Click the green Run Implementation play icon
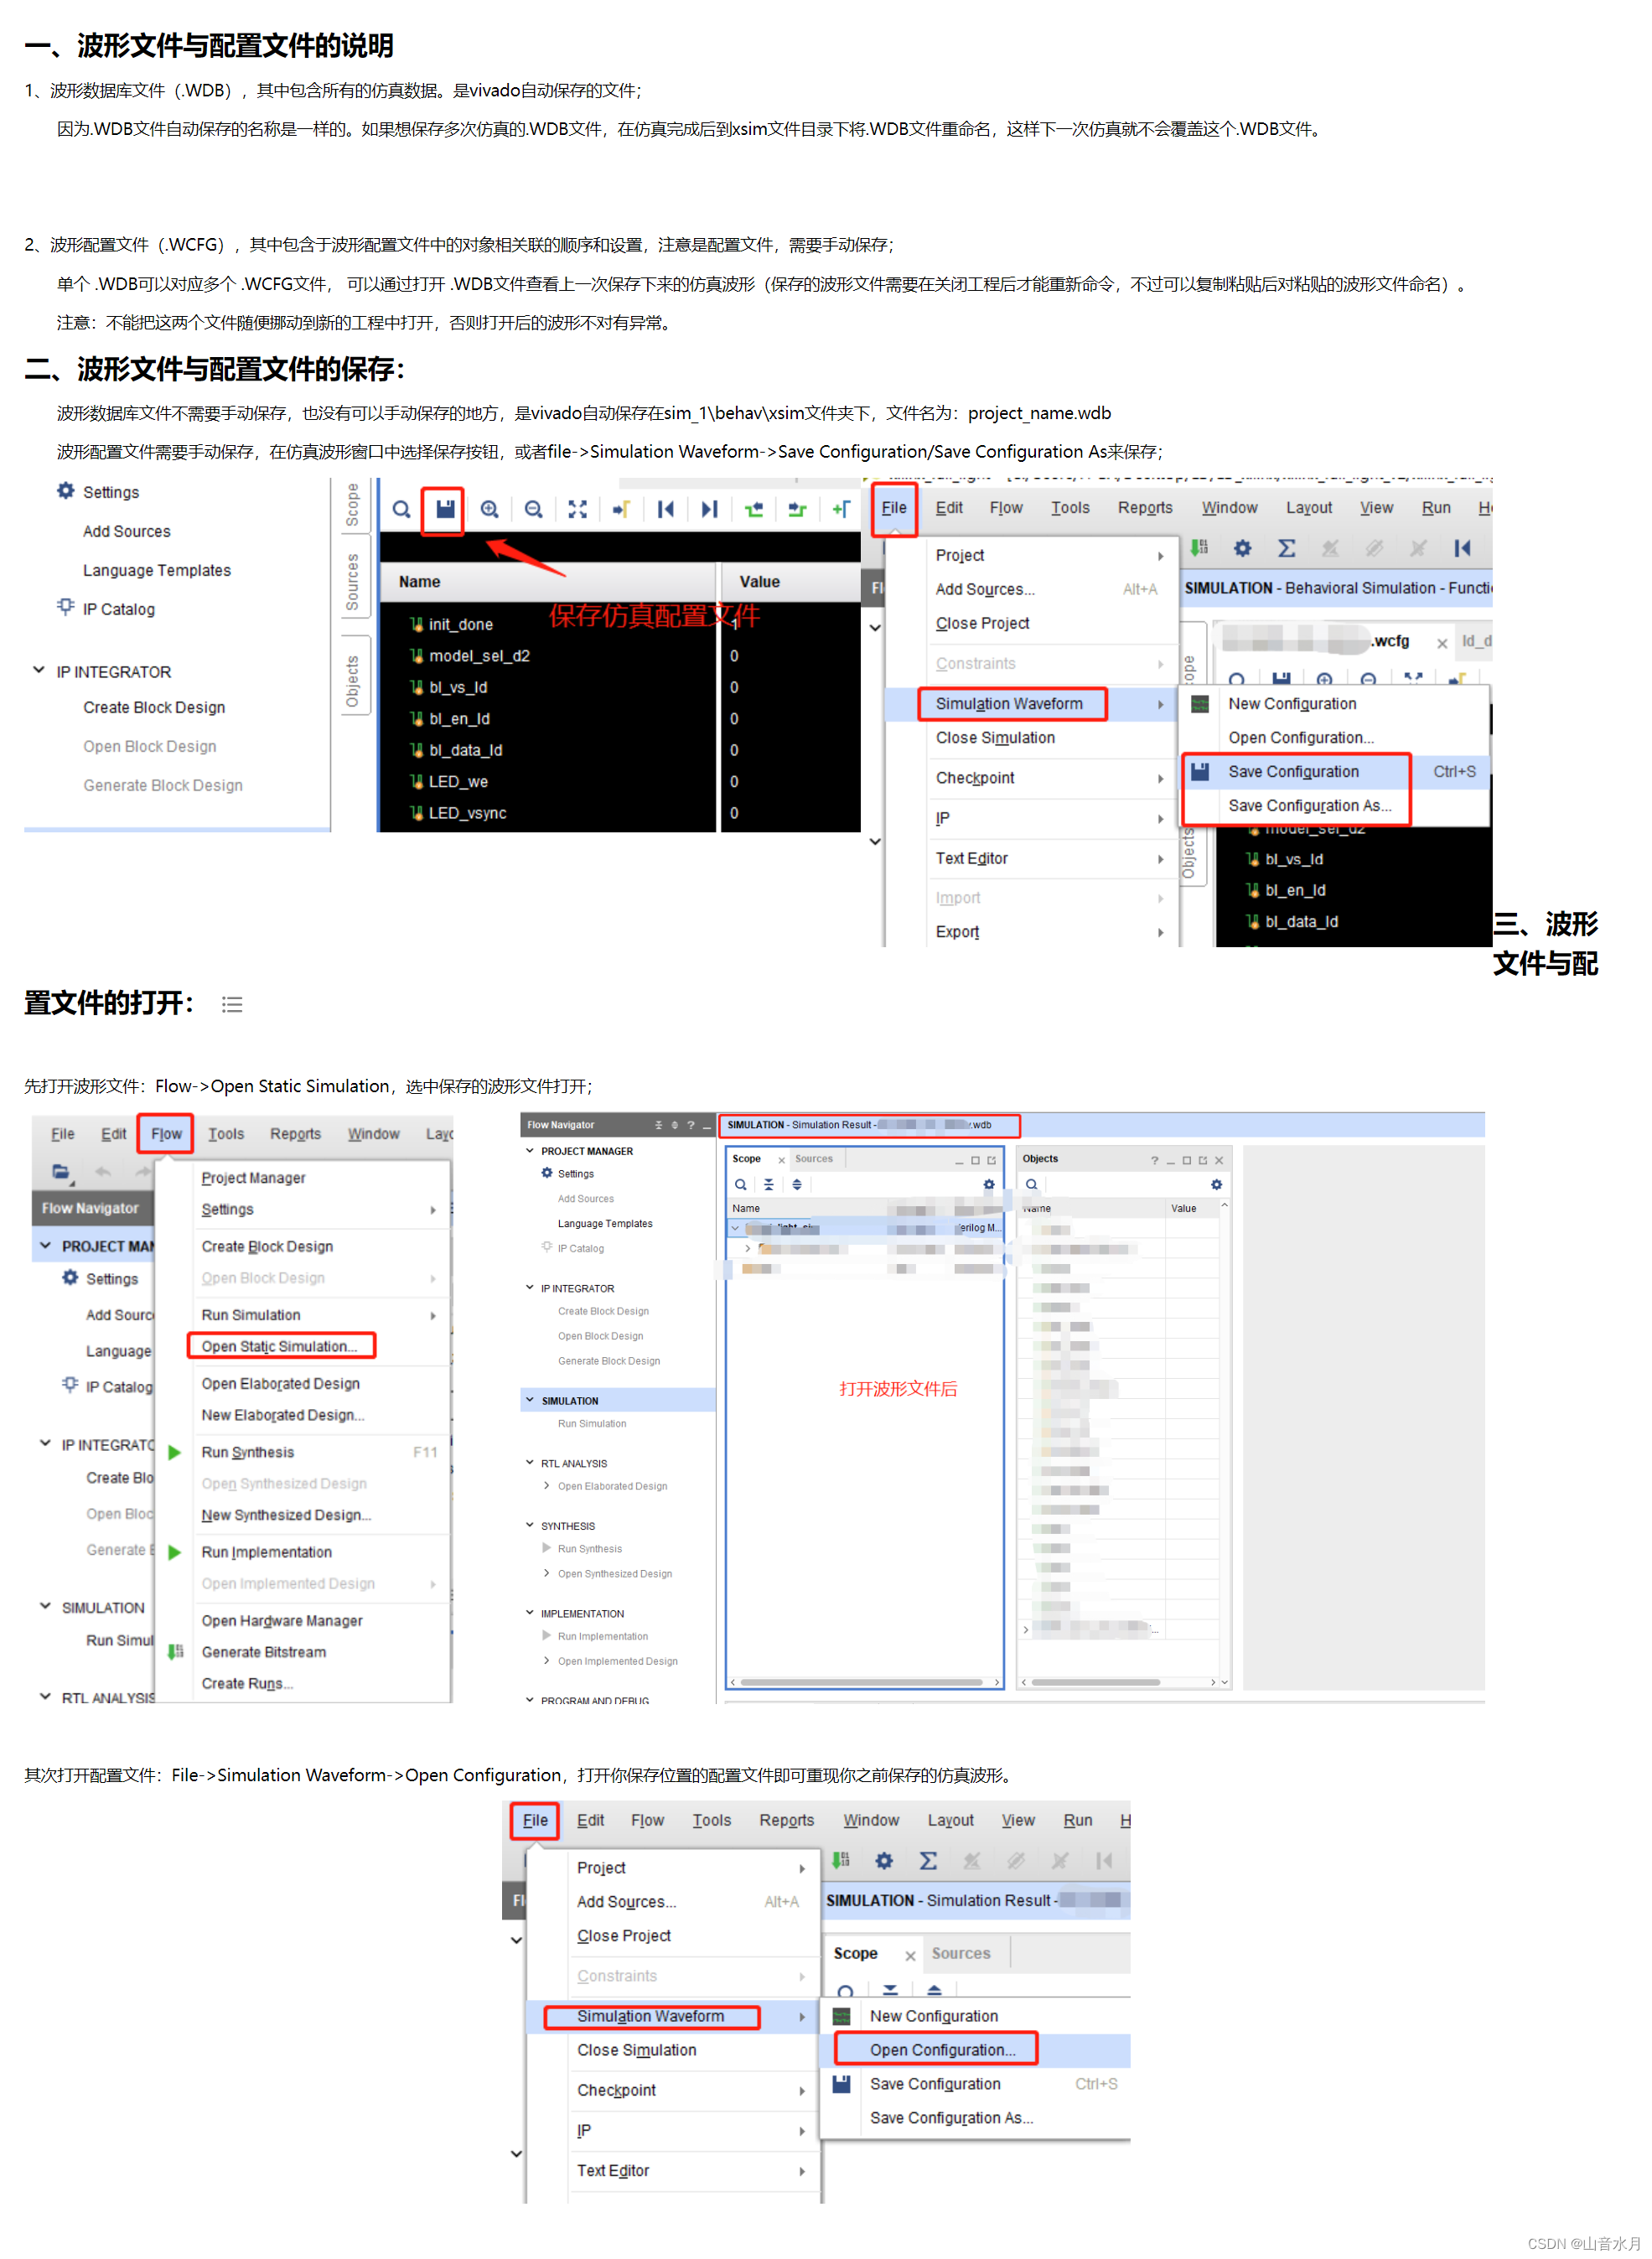Viewport: 1652px width, 2259px height. (x=174, y=1552)
